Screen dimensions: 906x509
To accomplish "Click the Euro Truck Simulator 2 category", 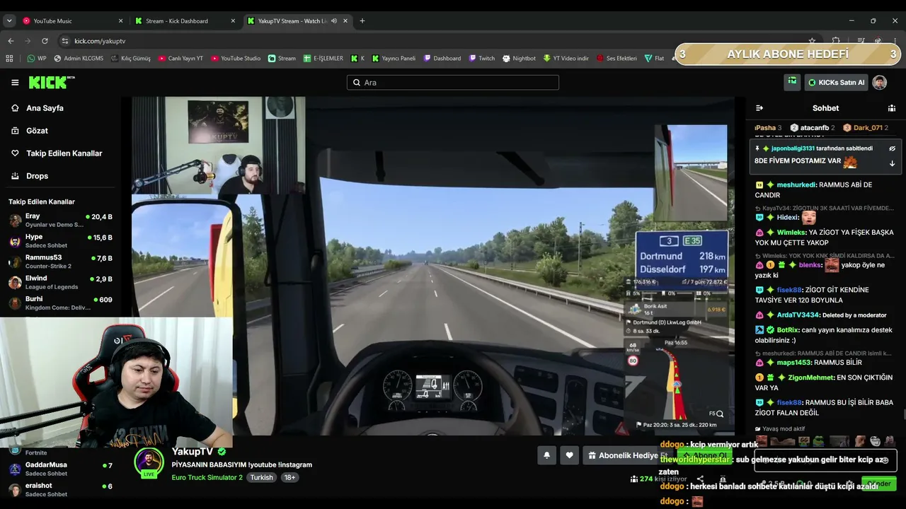I will [x=207, y=477].
